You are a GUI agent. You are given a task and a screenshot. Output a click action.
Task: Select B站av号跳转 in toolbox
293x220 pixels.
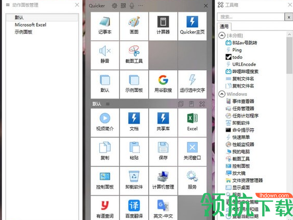241,43
